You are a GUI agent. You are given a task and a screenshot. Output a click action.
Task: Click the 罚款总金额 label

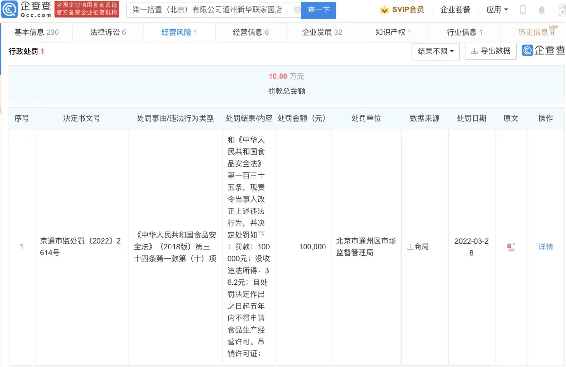(x=286, y=91)
